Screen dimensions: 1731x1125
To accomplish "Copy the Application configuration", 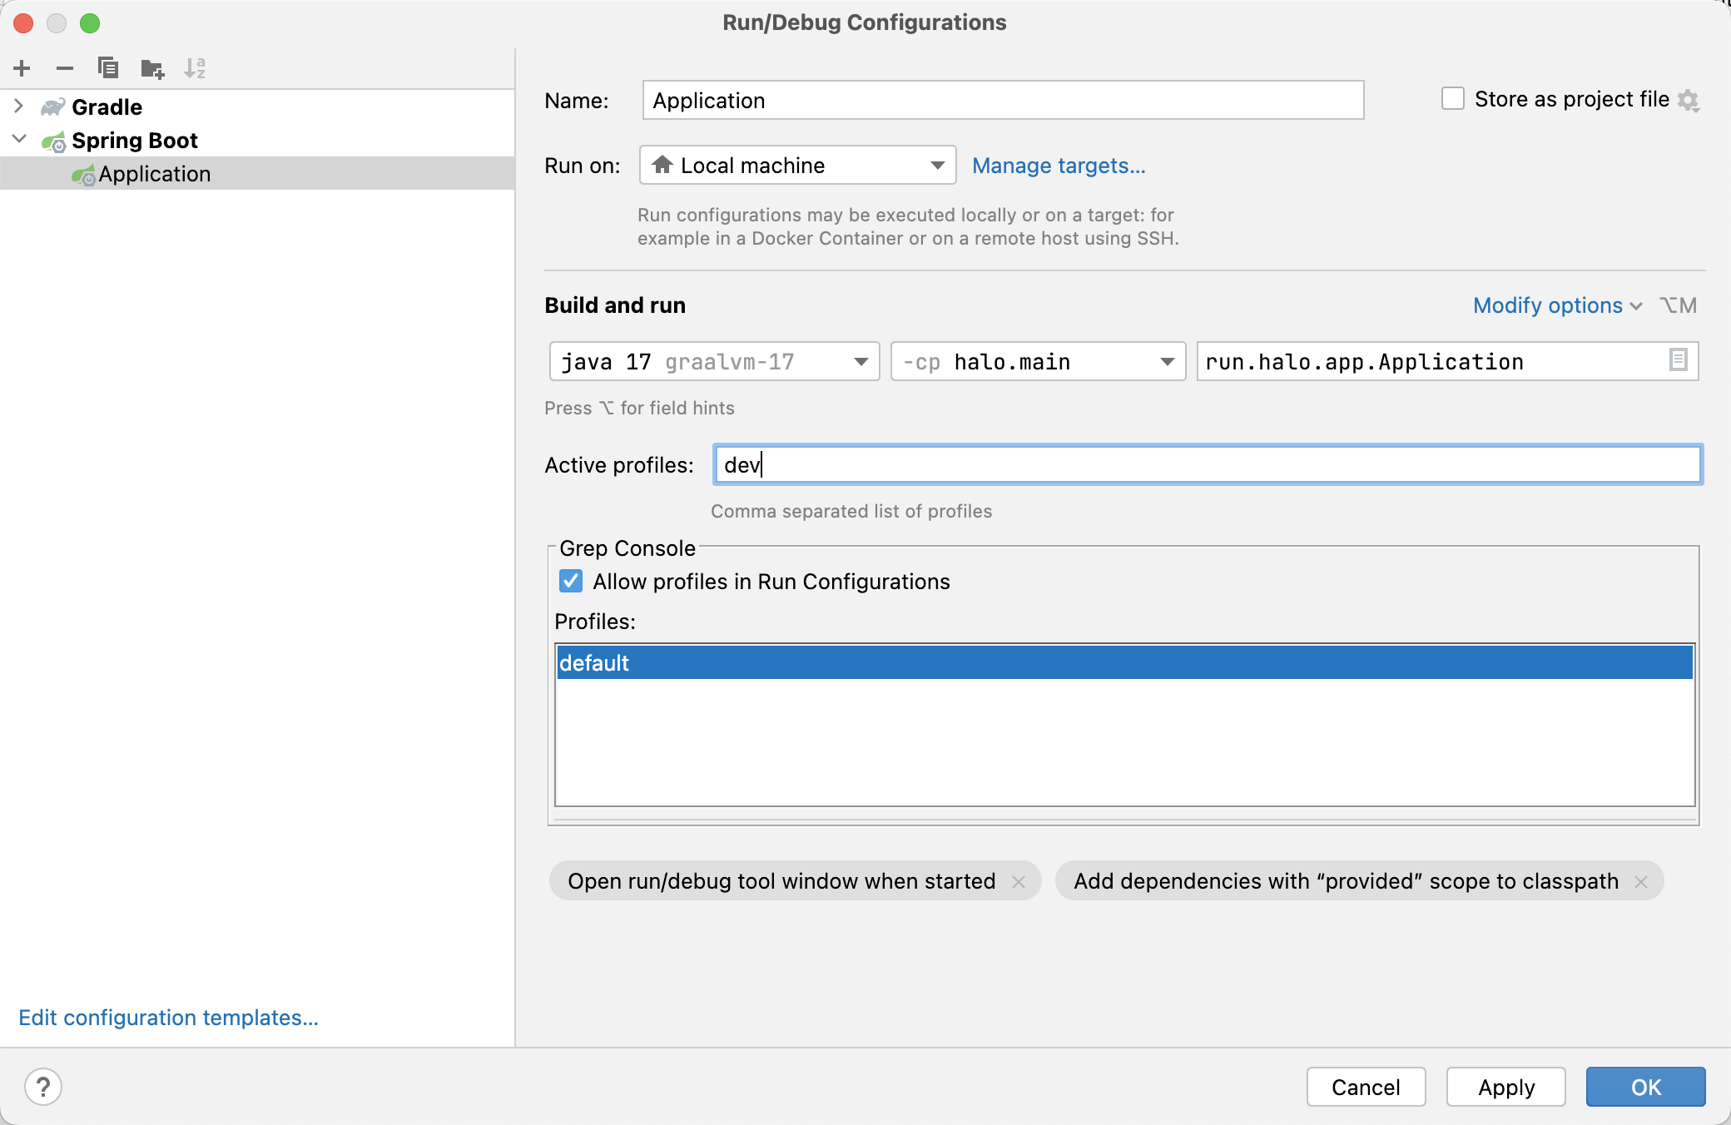I will [x=107, y=68].
